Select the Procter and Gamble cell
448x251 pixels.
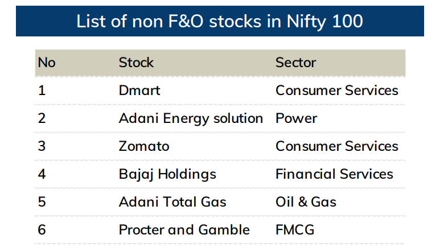click(184, 229)
